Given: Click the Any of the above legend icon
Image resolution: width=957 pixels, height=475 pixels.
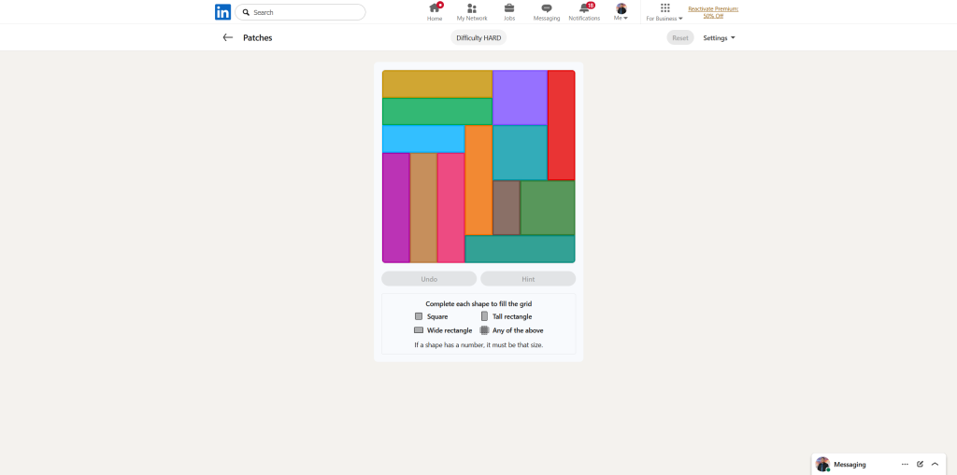Looking at the screenshot, I should click(485, 329).
